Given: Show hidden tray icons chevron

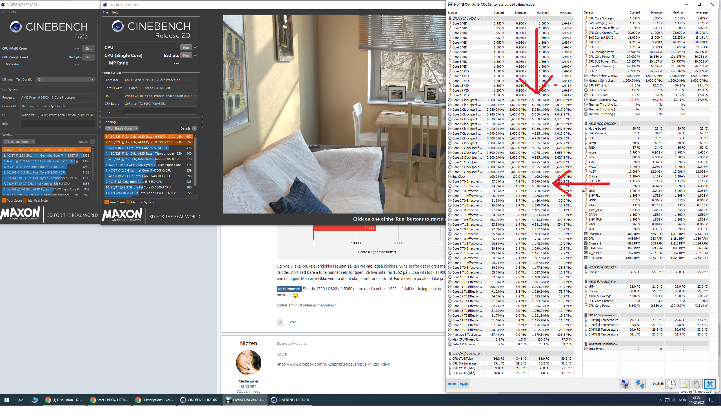Looking at the screenshot, I should pyautogui.click(x=660, y=400).
